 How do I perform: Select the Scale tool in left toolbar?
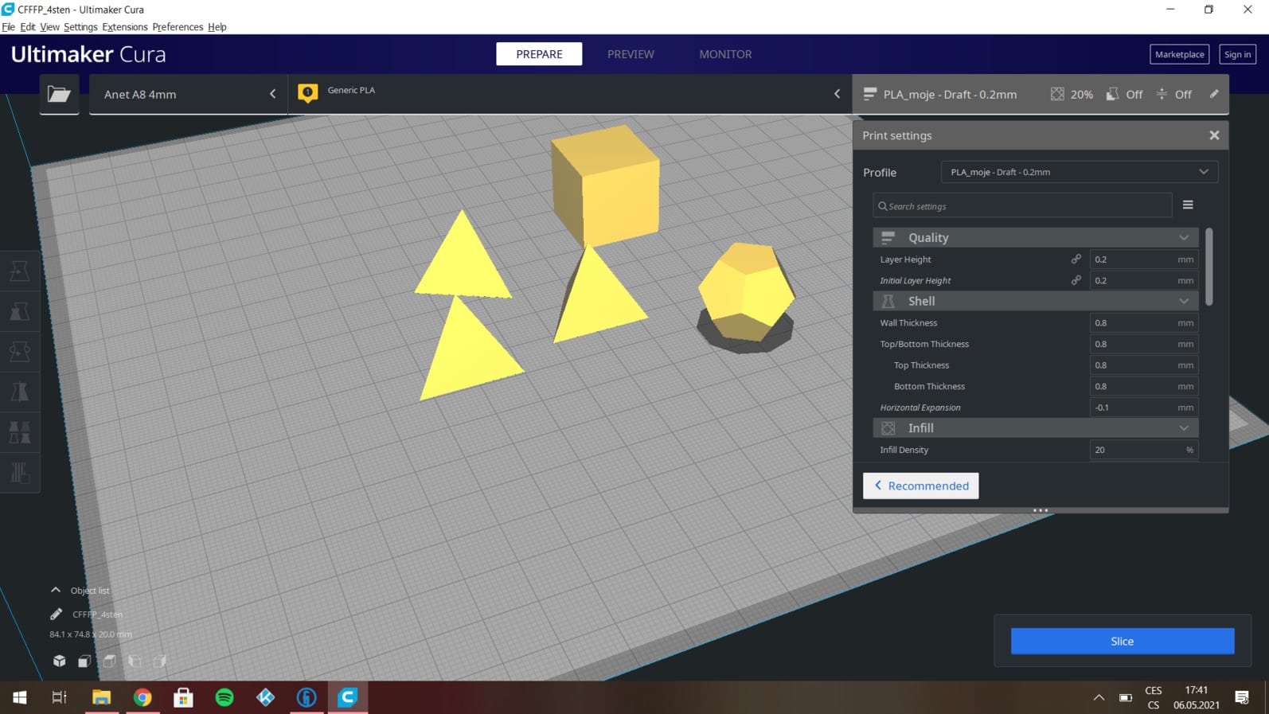point(20,311)
